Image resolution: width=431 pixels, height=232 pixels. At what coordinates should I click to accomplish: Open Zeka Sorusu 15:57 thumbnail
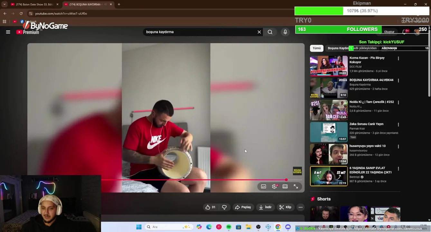click(329, 132)
